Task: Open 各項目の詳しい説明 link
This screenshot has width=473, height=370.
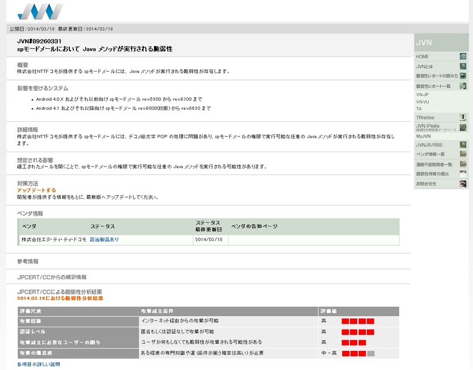Action: coord(39,364)
